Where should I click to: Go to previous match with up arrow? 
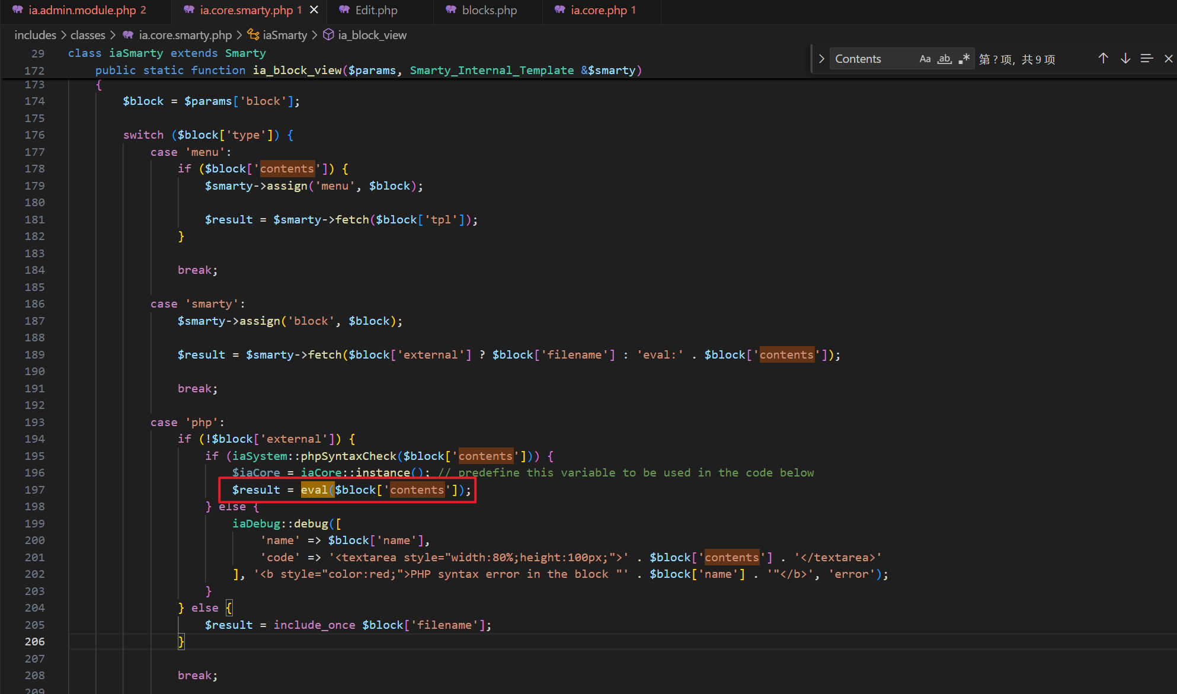1103,58
